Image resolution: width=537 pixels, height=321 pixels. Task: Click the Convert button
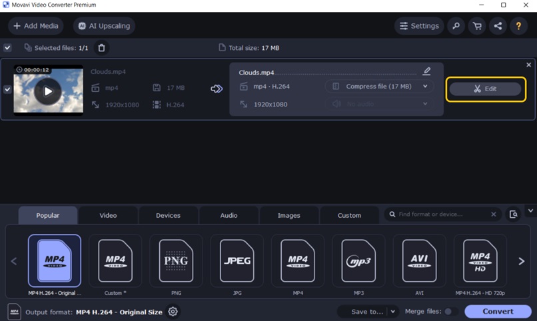tap(498, 312)
